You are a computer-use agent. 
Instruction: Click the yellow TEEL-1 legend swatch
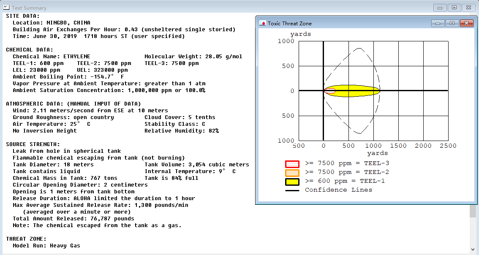(292, 182)
